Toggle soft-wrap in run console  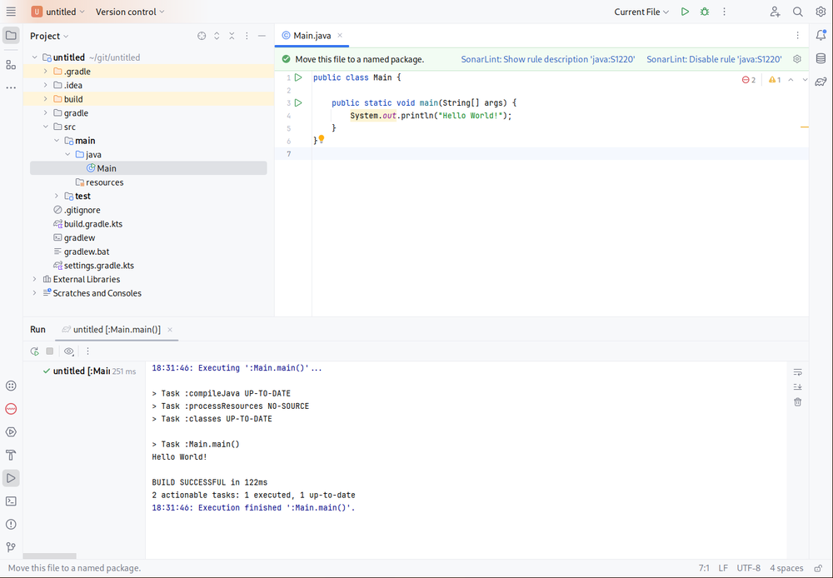(x=797, y=372)
